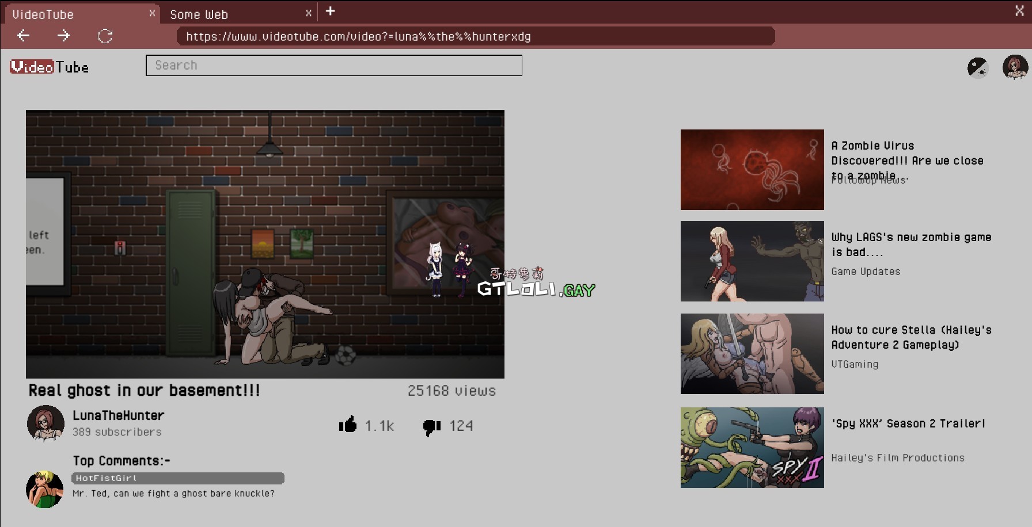The width and height of the screenshot is (1032, 527).
Task: Open the 'Spy XXX' Season 2 Trailer title
Action: click(x=908, y=423)
